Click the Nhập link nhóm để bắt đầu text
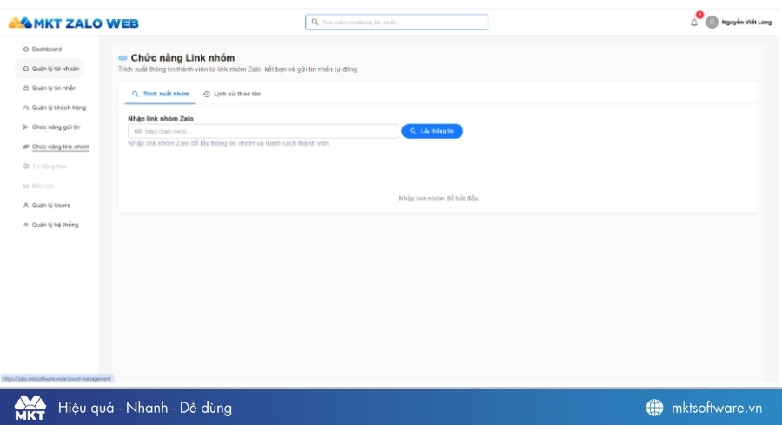 pyautogui.click(x=438, y=198)
